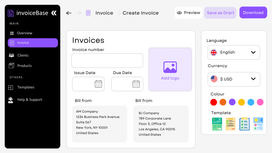This screenshot has width=272, height=153.
Task: Go back with left arrow
Action: (69, 13)
